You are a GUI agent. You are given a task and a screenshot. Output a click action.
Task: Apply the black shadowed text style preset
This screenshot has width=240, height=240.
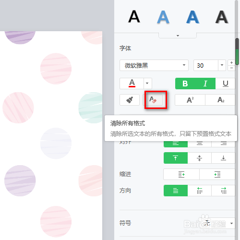222,17
